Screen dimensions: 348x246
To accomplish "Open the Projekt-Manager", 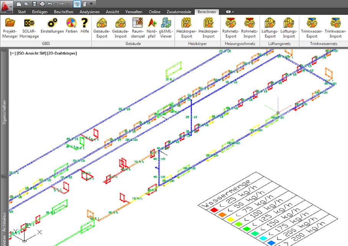I will pyautogui.click(x=10, y=28).
